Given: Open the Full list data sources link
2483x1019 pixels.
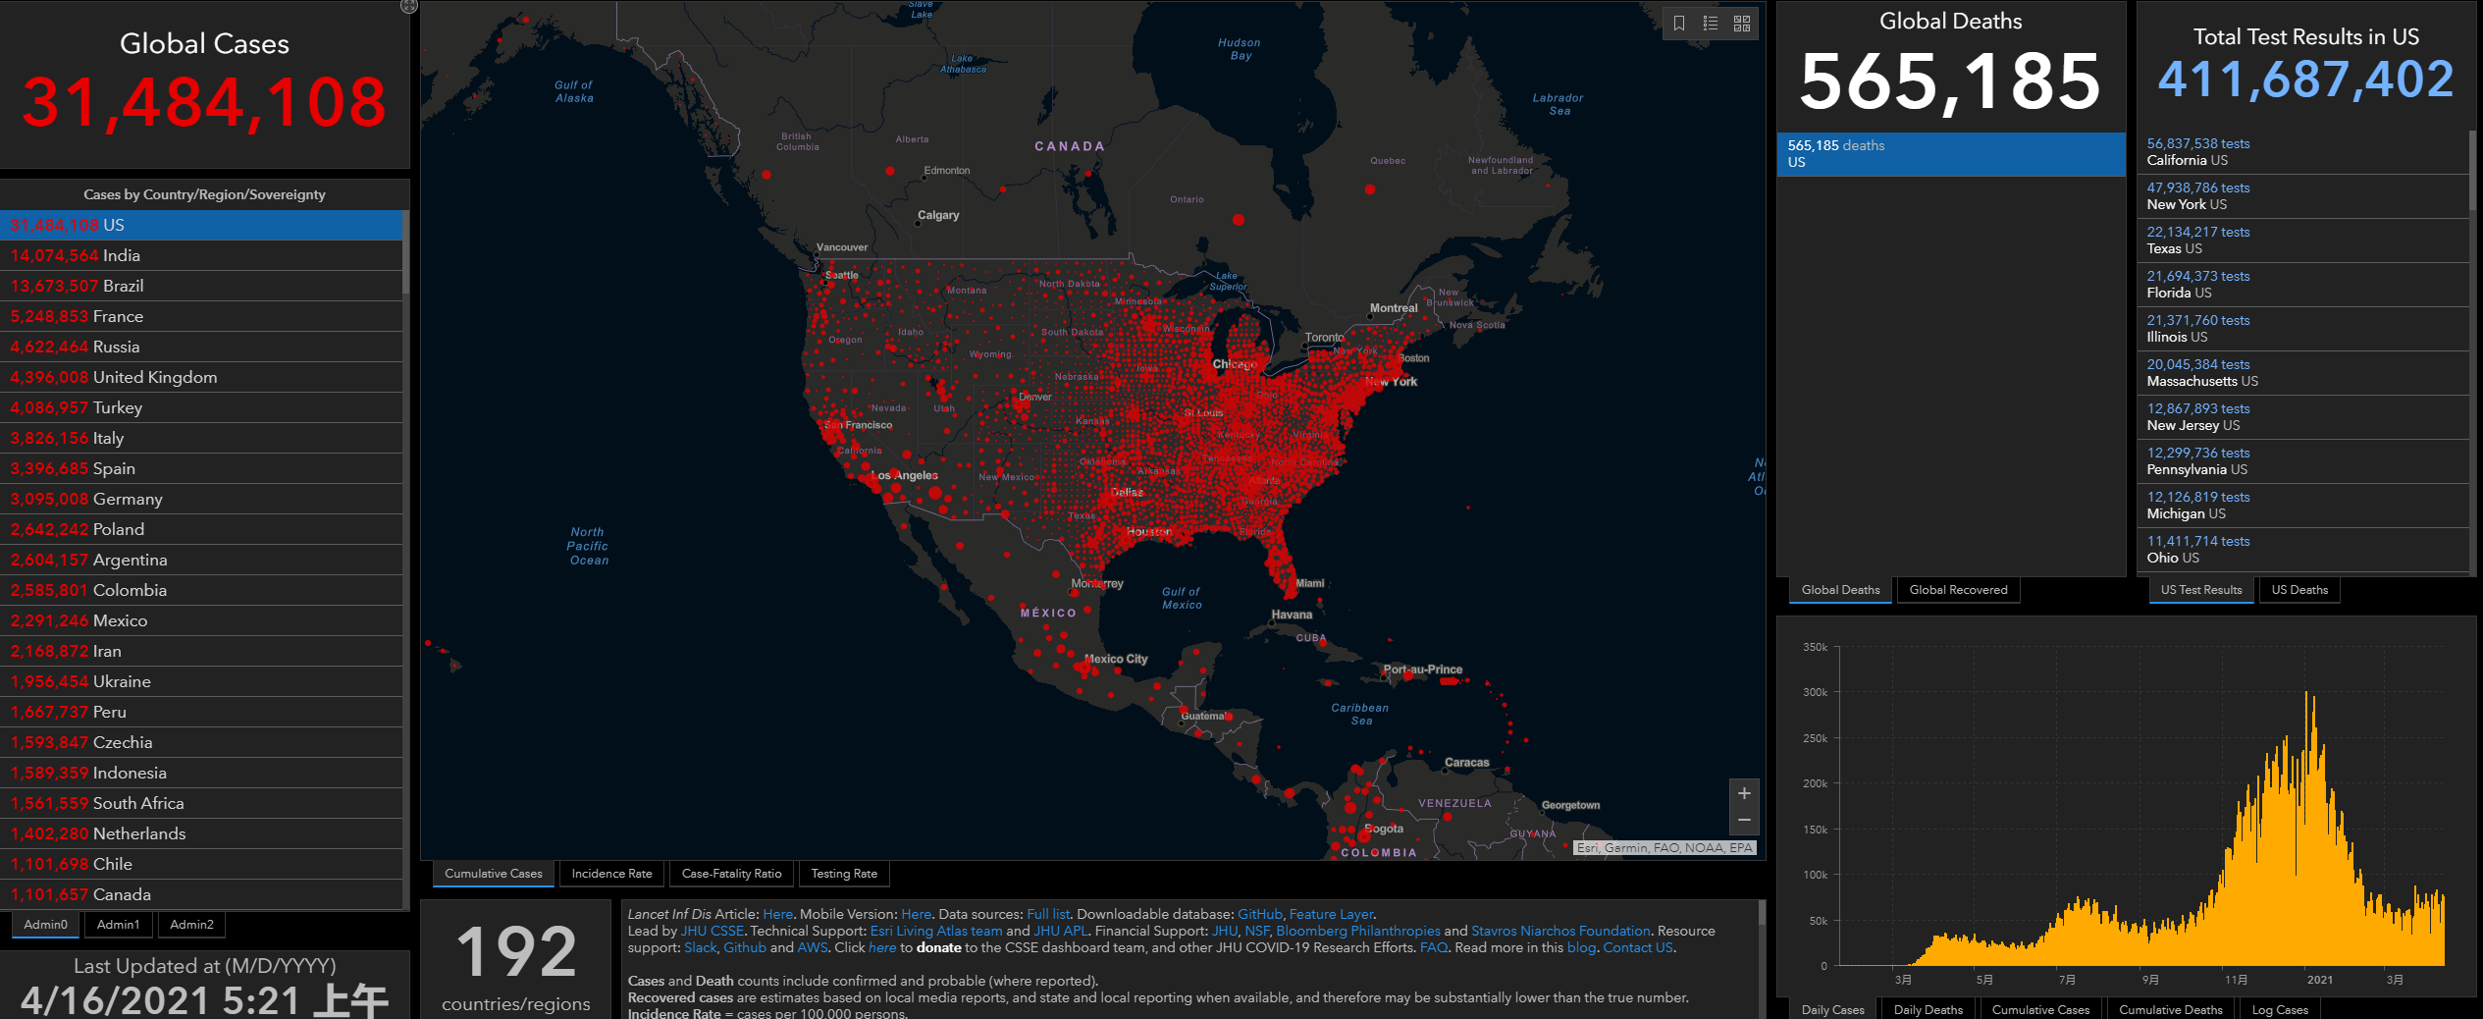Looking at the screenshot, I should point(1048,914).
